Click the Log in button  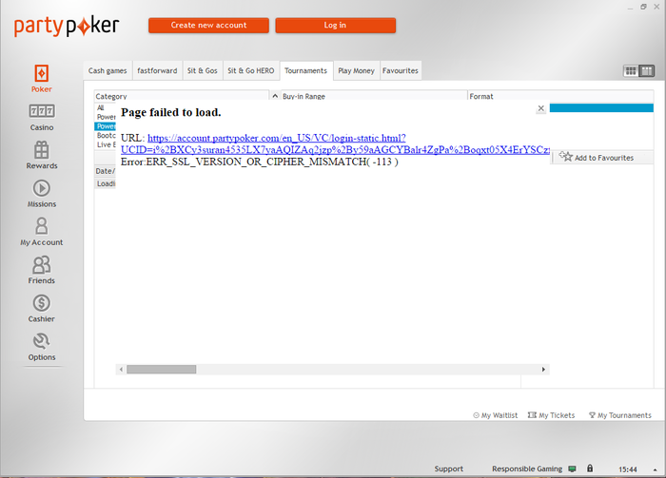[335, 25]
